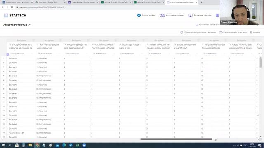Toggle group icon above Часто ли болеете column
Screen dimensions: 264x148
pyautogui.click(x=115, y=40)
